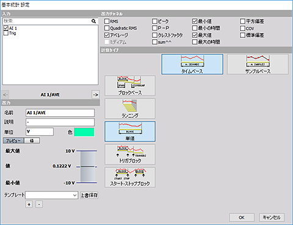The width and height of the screenshot is (293, 225).
Task: Enable the 標準偏差 checkbox
Action: tap(242, 35)
